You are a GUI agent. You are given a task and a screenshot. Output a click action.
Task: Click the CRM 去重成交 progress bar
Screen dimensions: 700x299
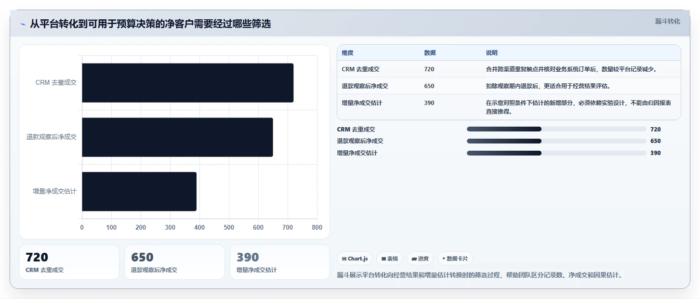point(556,129)
